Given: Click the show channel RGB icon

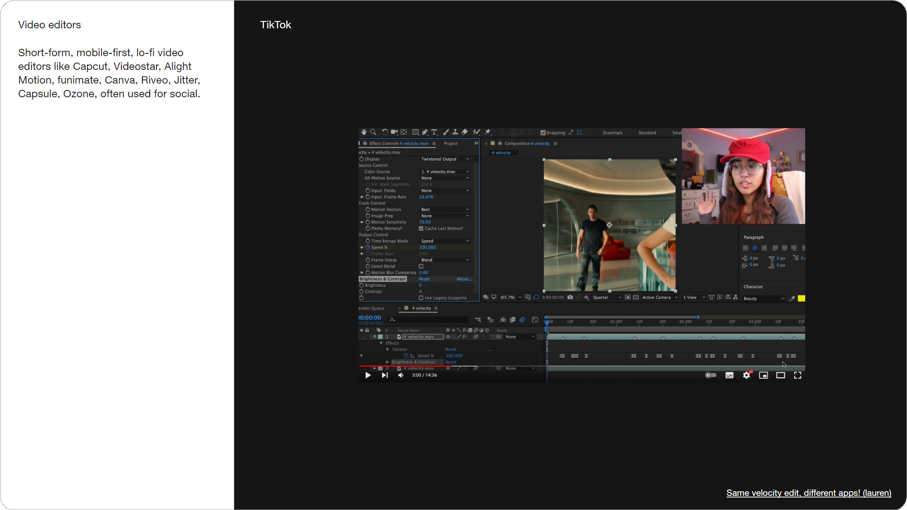Looking at the screenshot, I should coord(587,297).
